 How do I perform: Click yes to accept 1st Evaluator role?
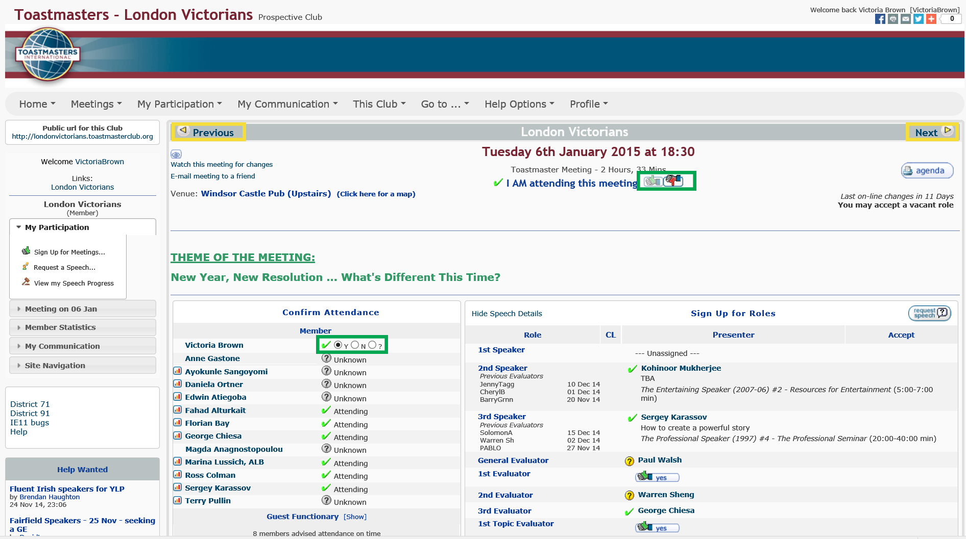pyautogui.click(x=657, y=477)
